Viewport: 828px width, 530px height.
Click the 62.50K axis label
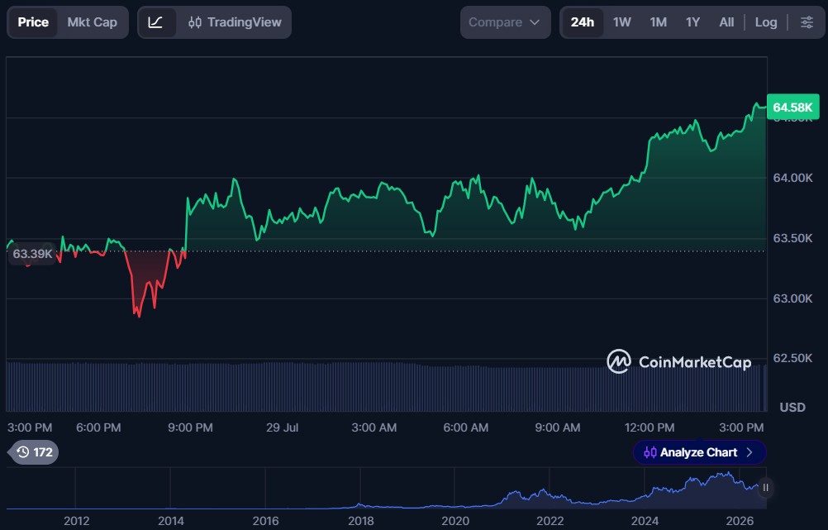pos(792,358)
